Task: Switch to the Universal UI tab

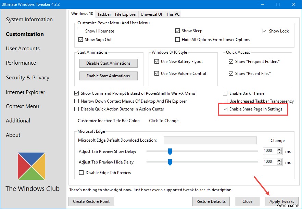Action: 151,14
